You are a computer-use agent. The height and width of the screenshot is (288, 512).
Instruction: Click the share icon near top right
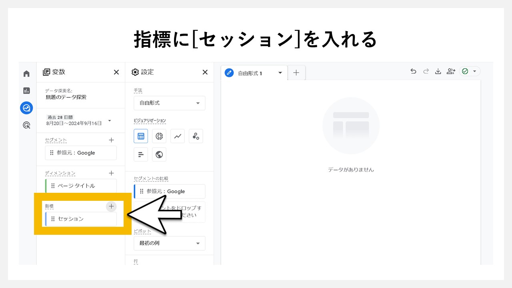tap(451, 71)
